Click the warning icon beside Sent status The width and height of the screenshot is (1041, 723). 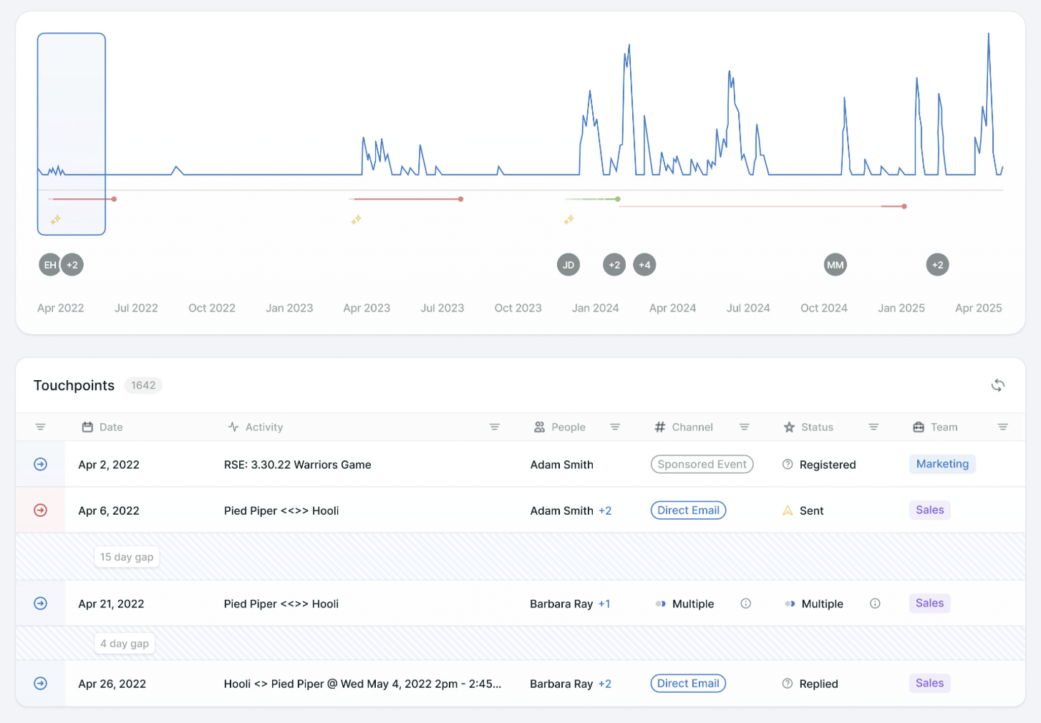point(787,510)
